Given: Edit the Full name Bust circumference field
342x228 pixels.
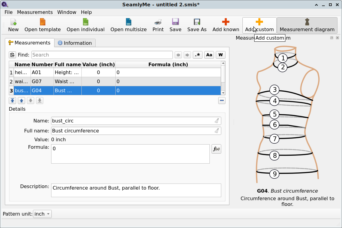Looking at the screenshot, I should point(136,131).
